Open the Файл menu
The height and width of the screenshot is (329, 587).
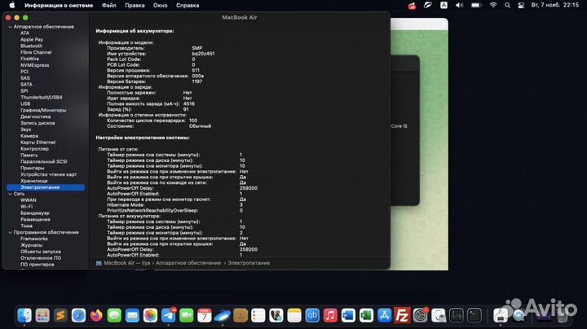click(109, 5)
